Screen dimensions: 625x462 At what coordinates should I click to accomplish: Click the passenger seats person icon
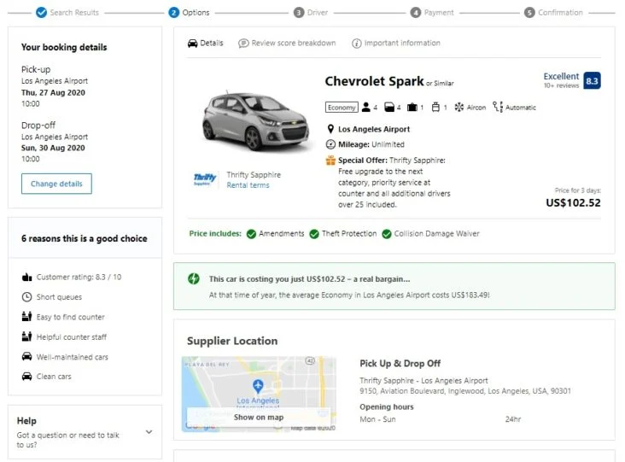click(366, 107)
